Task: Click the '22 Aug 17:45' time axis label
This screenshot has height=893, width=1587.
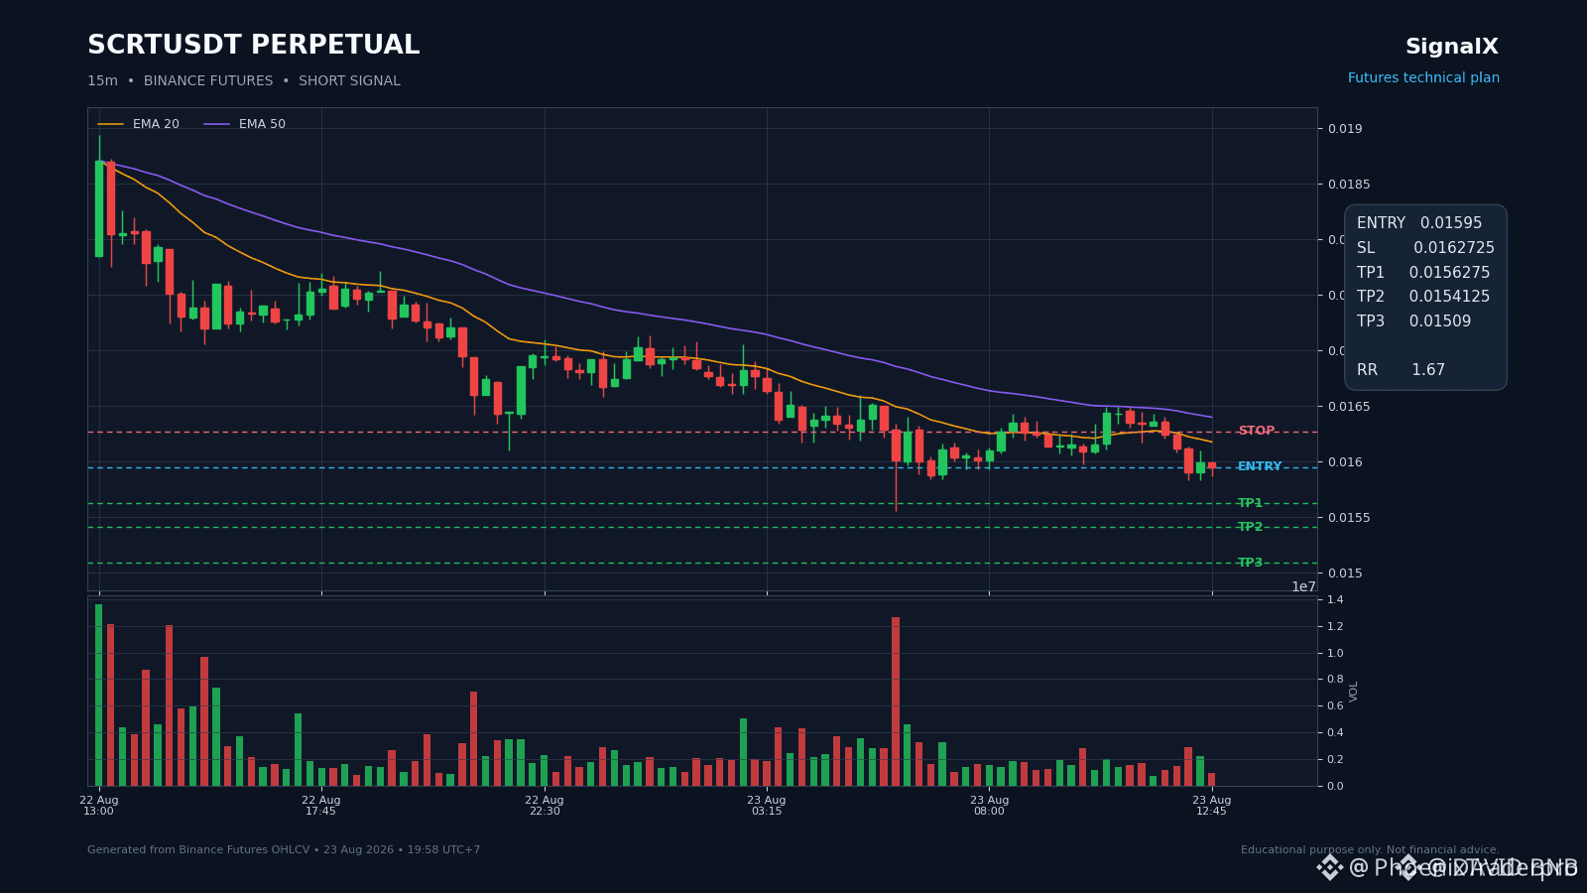Action: pos(321,806)
